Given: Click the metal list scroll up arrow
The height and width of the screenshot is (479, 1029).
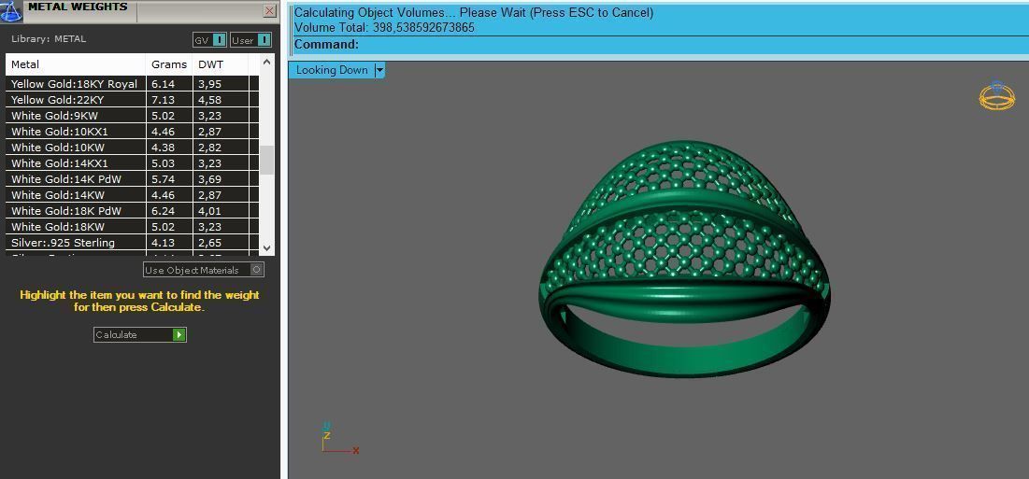Looking at the screenshot, I should [266, 63].
